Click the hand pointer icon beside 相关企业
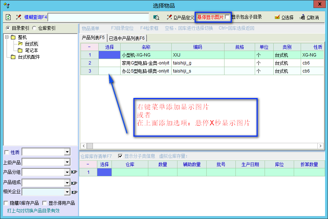Image resolution: width=328 pixels, height=219 pixels. point(74,192)
